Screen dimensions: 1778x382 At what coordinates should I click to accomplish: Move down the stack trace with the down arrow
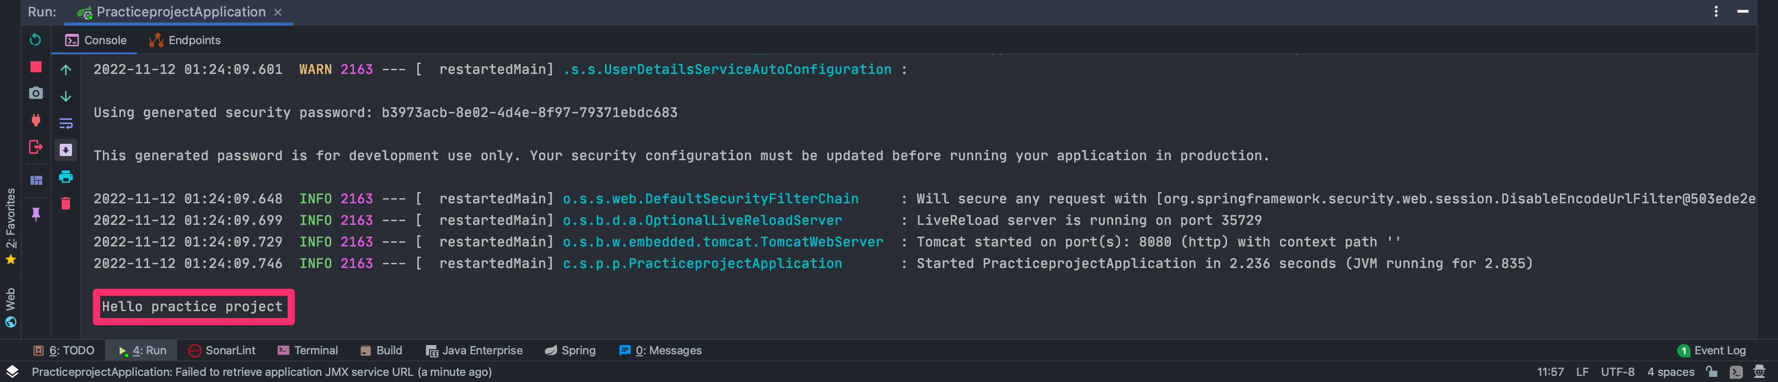65,97
